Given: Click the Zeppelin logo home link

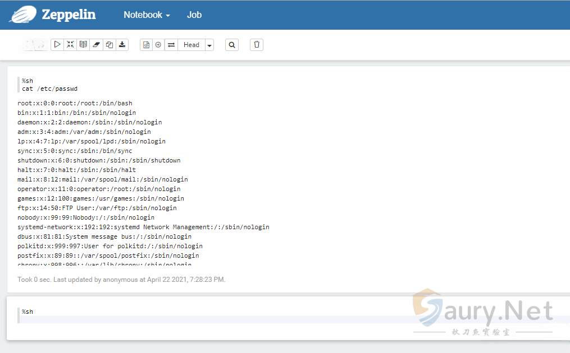Looking at the screenshot, I should [x=53, y=15].
